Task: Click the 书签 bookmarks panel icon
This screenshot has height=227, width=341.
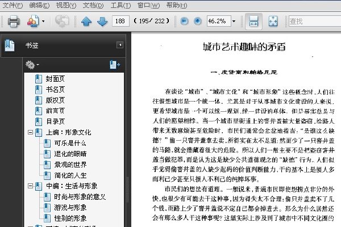Action: [9, 45]
